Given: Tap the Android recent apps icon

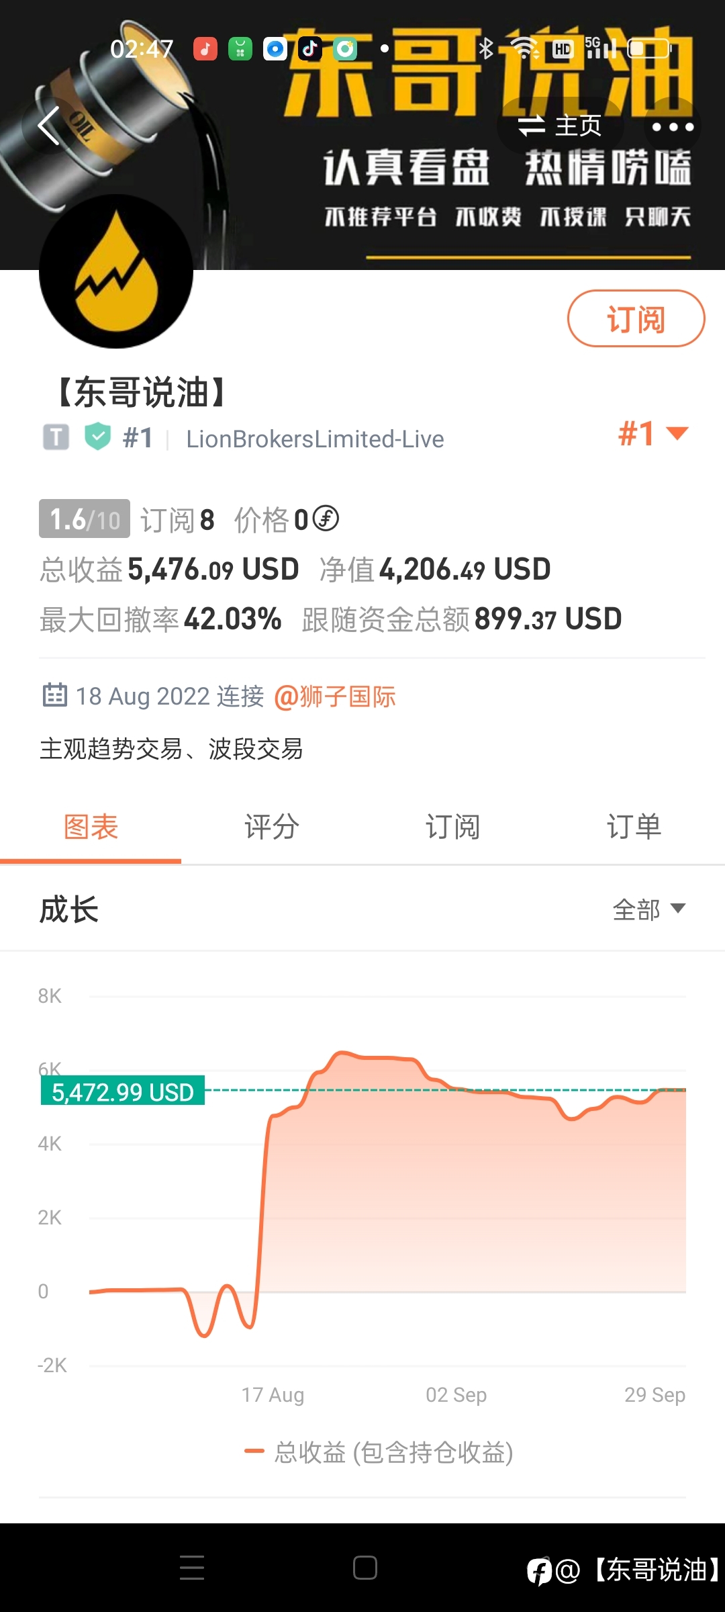Looking at the screenshot, I should point(192,1567).
